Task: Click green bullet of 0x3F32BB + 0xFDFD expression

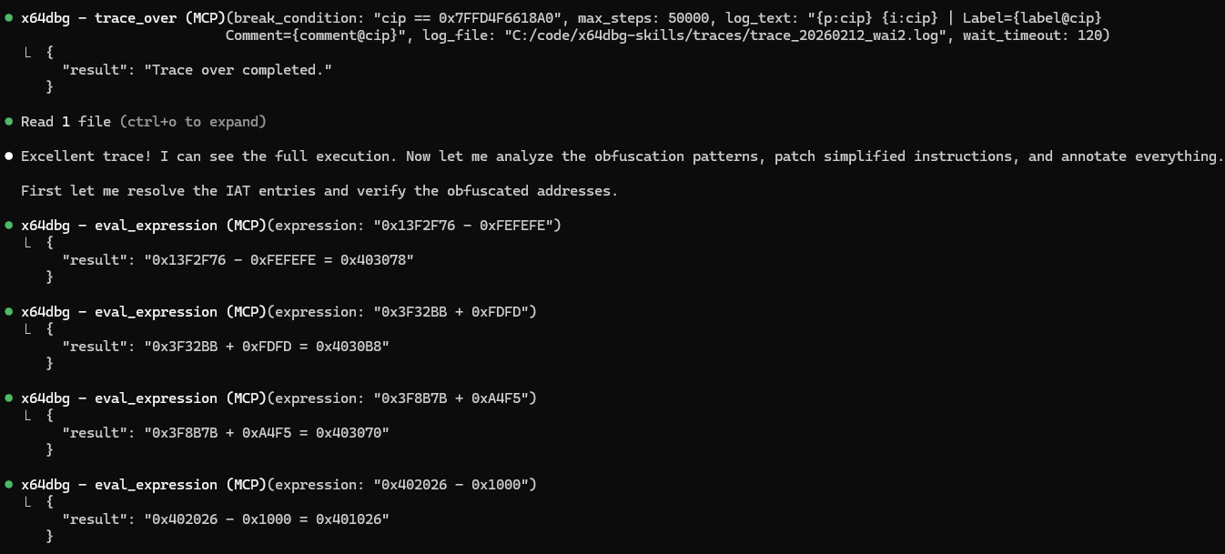Action: coord(8,312)
